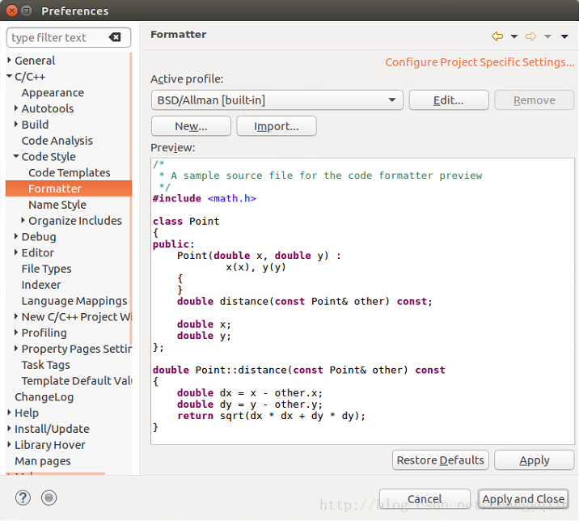Expand the Install/Update node

click(x=9, y=428)
